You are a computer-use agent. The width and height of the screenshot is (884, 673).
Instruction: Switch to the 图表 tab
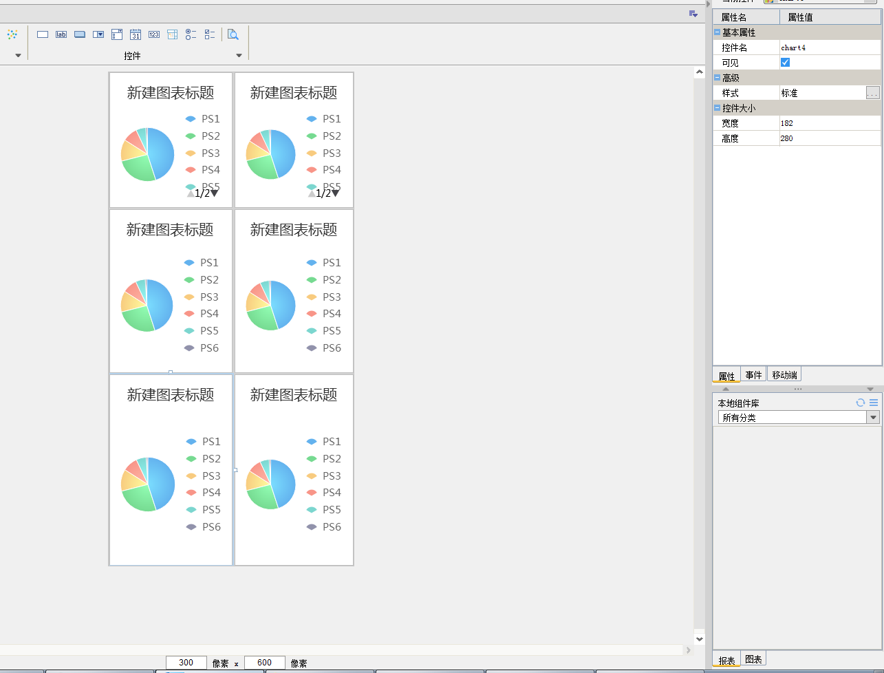(x=753, y=659)
